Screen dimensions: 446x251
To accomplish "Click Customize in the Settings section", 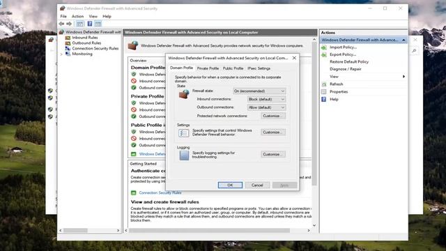I will pos(273,132).
